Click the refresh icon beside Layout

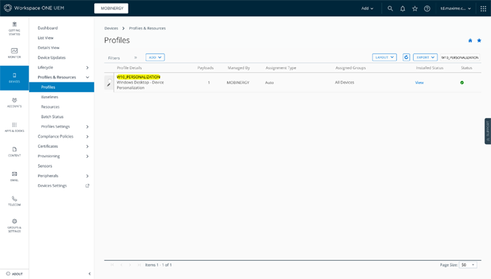click(x=406, y=58)
